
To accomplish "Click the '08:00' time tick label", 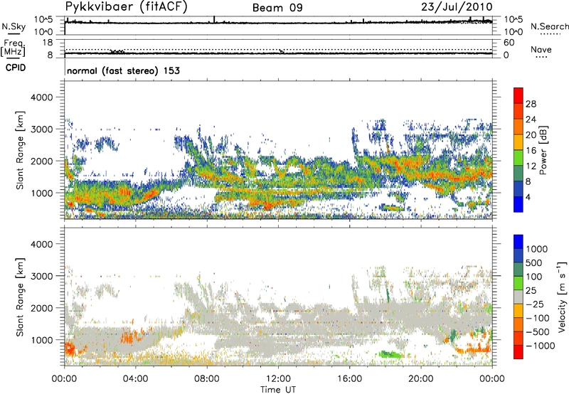I will click(x=206, y=379).
